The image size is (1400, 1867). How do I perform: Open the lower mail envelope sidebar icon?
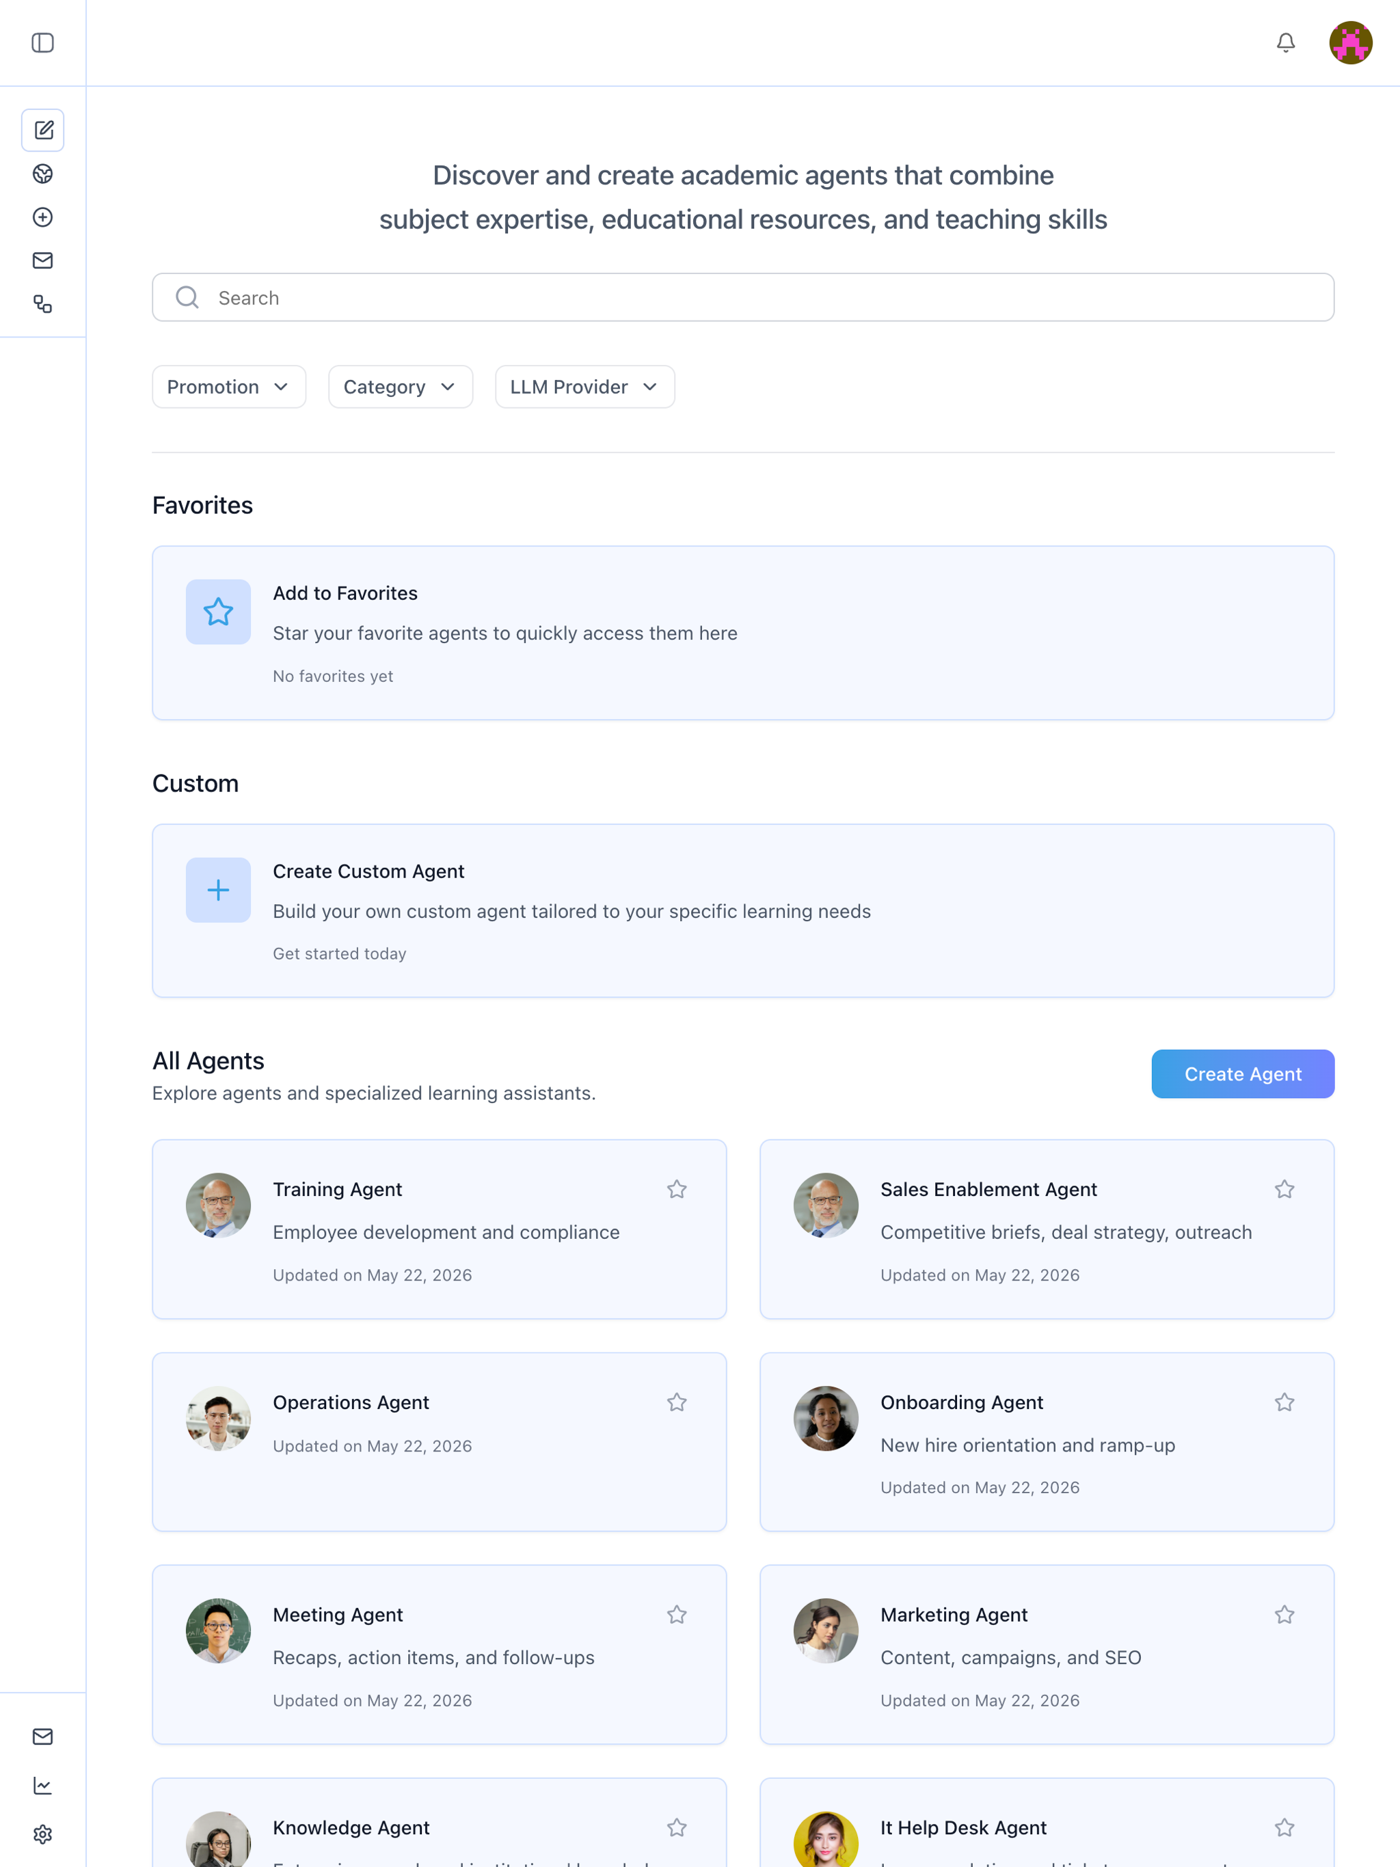click(43, 1736)
